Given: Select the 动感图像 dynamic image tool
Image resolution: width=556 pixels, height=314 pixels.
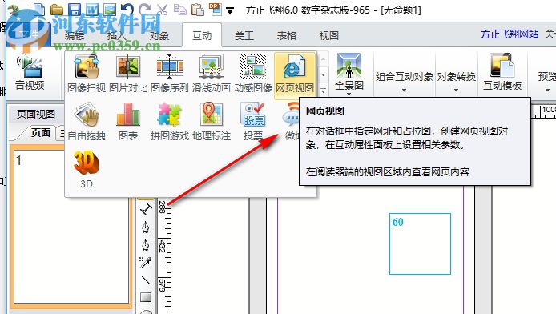Looking at the screenshot, I should tap(253, 74).
